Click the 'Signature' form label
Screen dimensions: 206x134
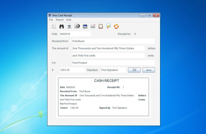pyautogui.click(x=92, y=70)
